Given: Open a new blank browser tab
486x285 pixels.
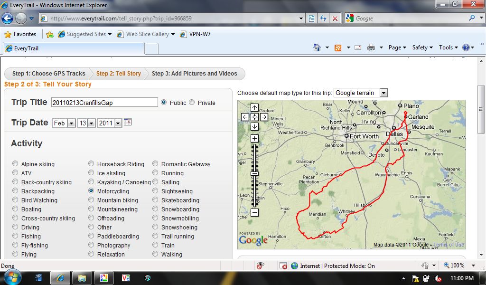Looking at the screenshot, I should 151,49.
